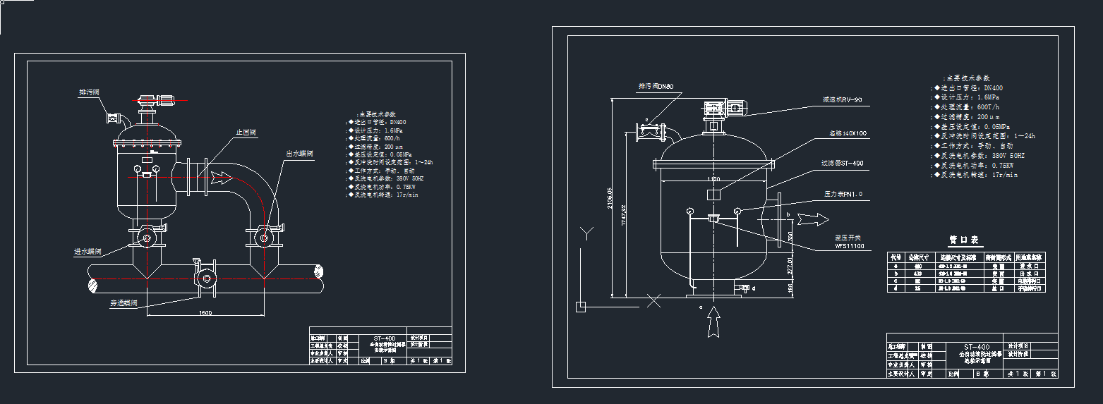Image resolution: width=1103 pixels, height=404 pixels.
Task: Select the outlet butterfly valve below the elbow
Action: [x=264, y=238]
